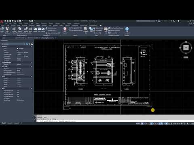This screenshot has height=145, width=194.
Task: Switch to the Drawing1 file tab
Action: coord(45,38)
